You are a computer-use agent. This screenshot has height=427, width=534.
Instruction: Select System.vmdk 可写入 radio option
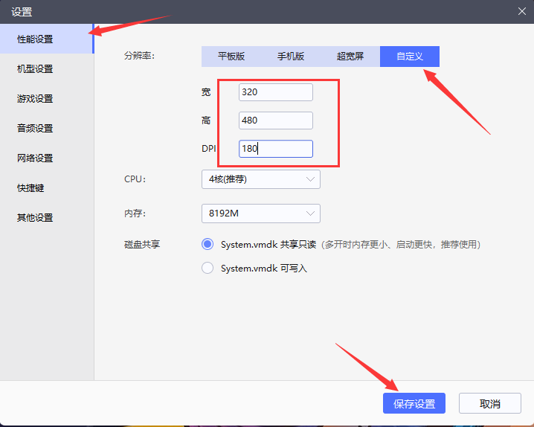[x=208, y=268]
